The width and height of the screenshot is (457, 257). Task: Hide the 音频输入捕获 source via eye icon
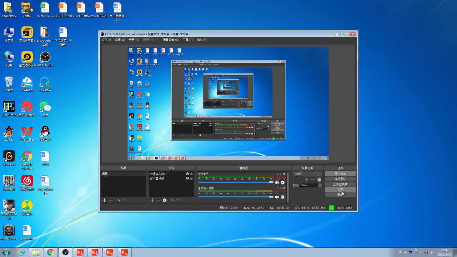pyautogui.click(x=187, y=174)
